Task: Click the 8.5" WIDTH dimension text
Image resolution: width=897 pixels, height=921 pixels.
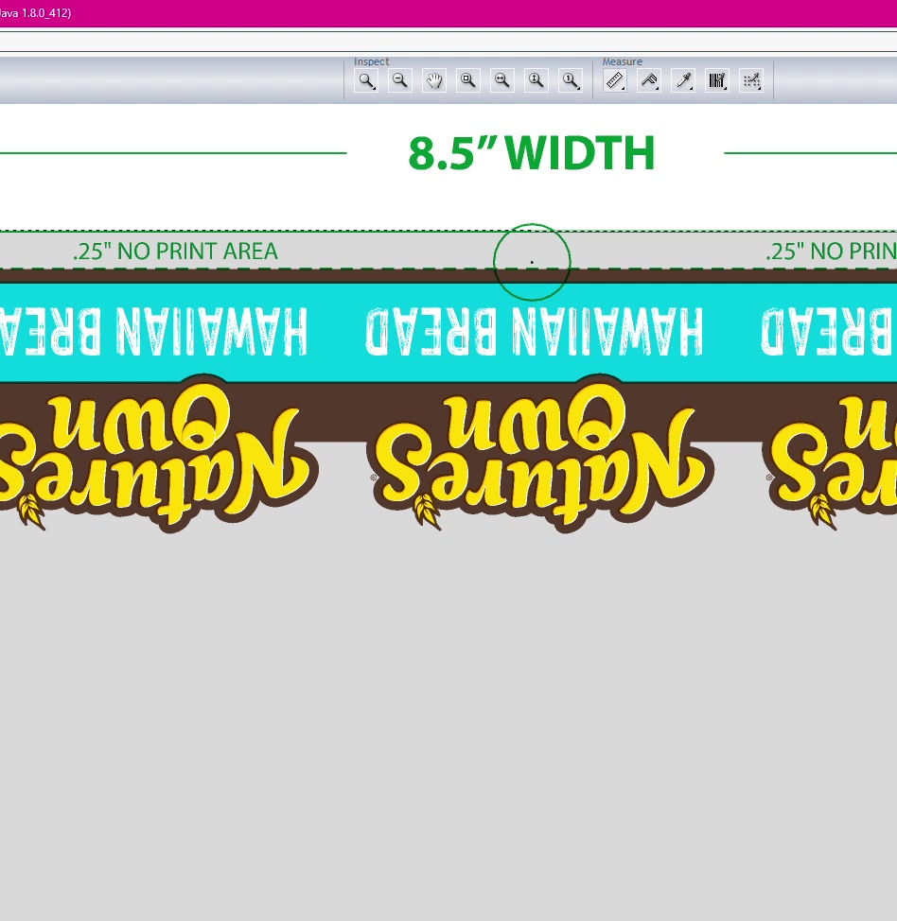Action: point(531,153)
